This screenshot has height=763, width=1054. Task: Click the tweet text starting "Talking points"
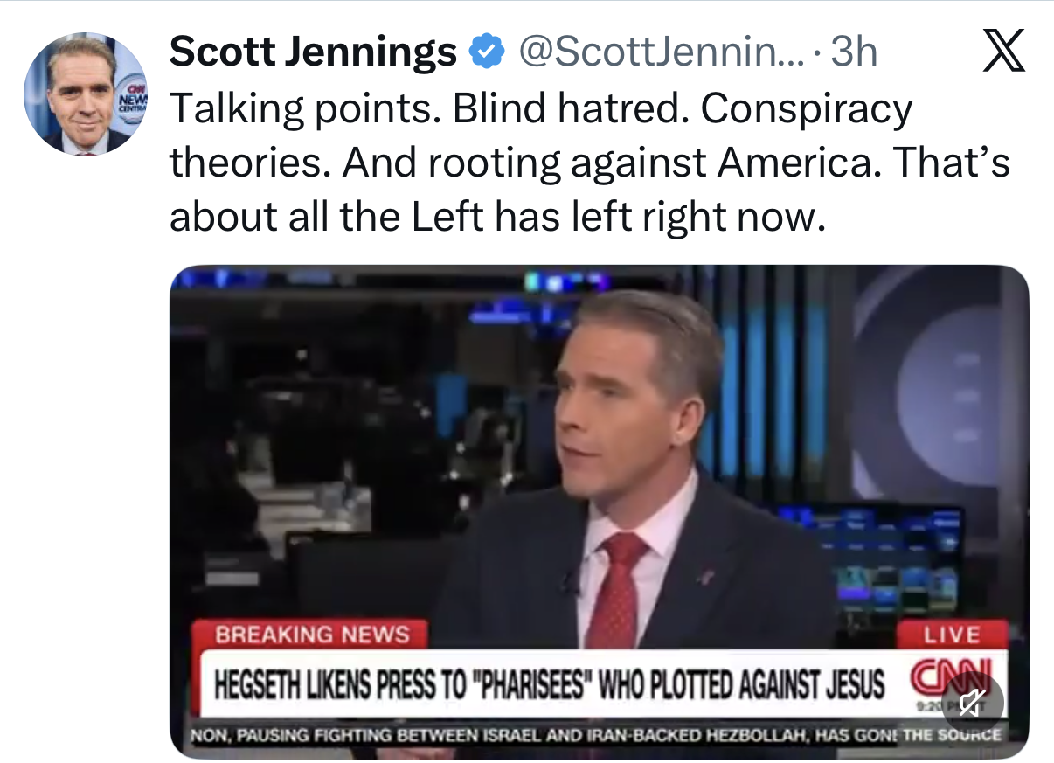click(x=589, y=163)
